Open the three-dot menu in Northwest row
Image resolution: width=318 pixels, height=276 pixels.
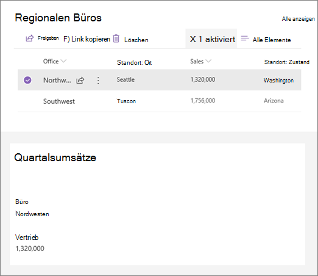click(x=98, y=81)
